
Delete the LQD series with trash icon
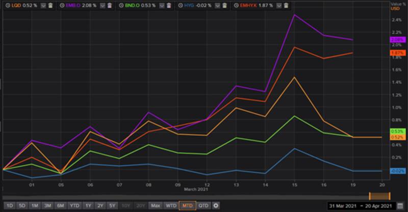click(x=50, y=5)
